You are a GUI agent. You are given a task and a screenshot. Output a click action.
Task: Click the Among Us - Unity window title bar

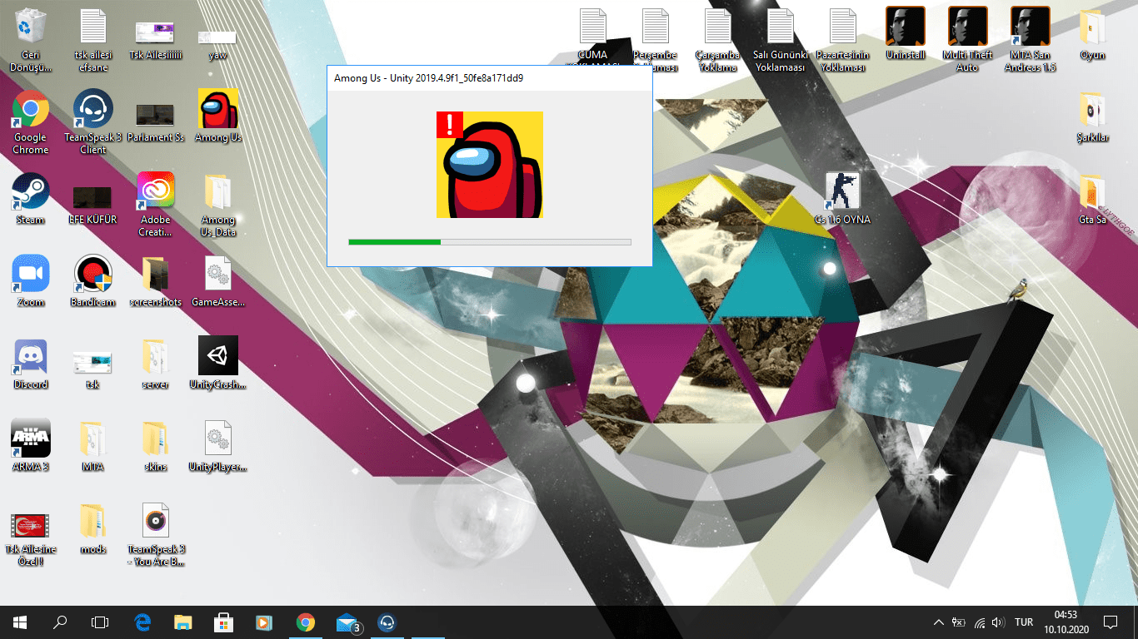pos(490,77)
